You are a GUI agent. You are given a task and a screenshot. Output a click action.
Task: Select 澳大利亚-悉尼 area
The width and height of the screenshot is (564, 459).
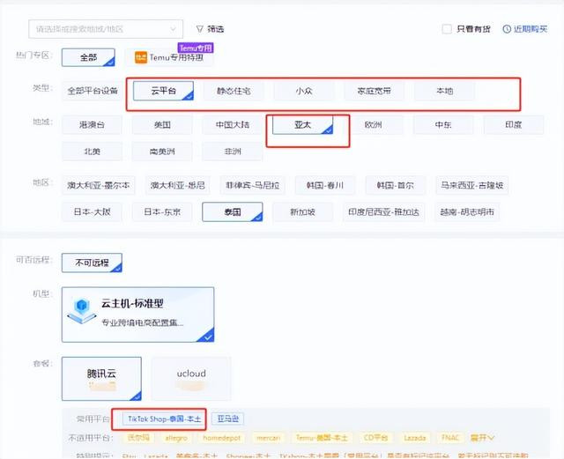click(x=178, y=185)
